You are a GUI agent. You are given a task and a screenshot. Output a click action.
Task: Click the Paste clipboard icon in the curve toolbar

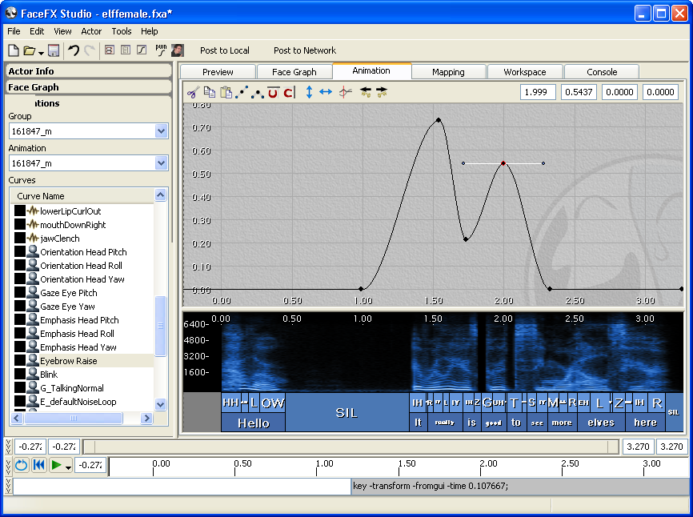coord(226,93)
